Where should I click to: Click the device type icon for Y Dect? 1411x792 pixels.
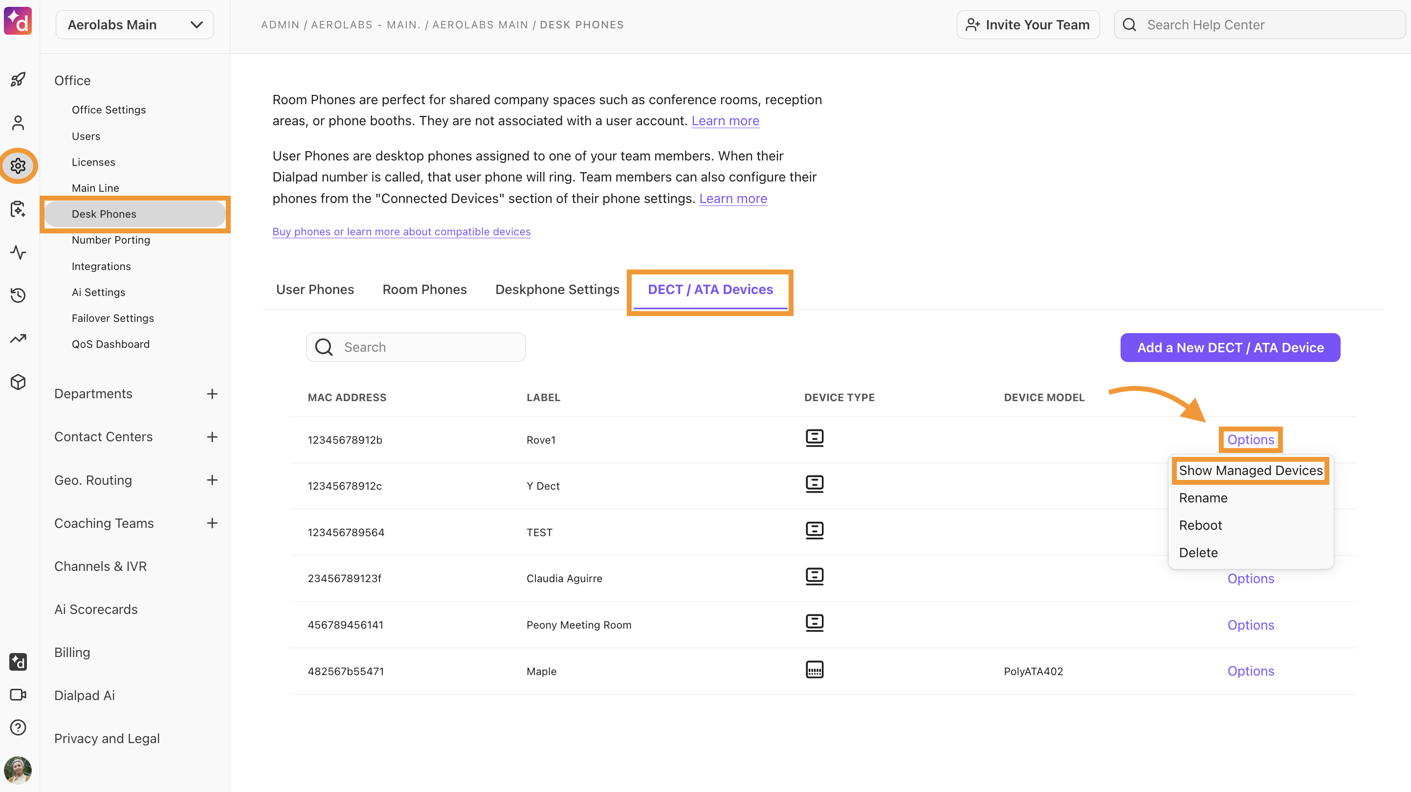click(815, 484)
